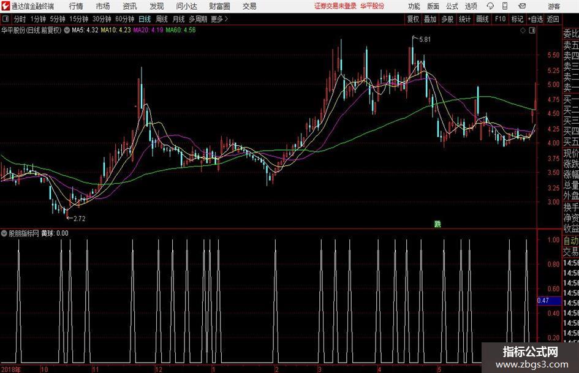
Task: Switch to the 5分钟 period tab
Action: [58, 19]
